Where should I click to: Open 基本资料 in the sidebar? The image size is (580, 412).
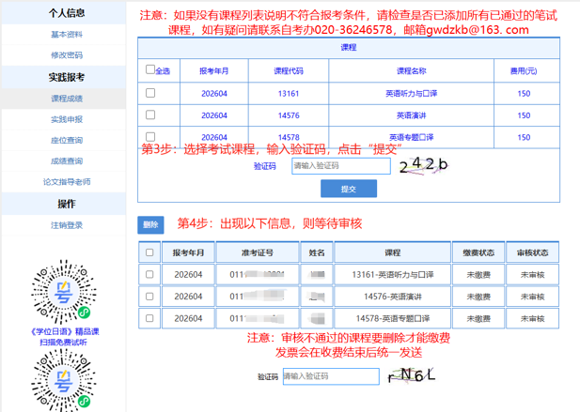[x=67, y=34]
